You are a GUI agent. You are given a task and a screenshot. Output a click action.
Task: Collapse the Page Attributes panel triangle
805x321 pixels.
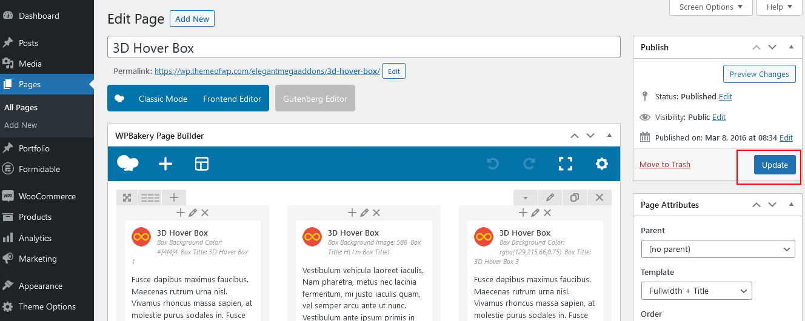(791, 205)
